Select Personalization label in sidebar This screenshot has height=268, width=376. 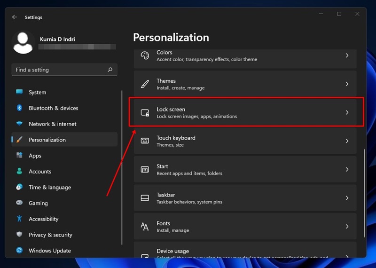point(47,140)
